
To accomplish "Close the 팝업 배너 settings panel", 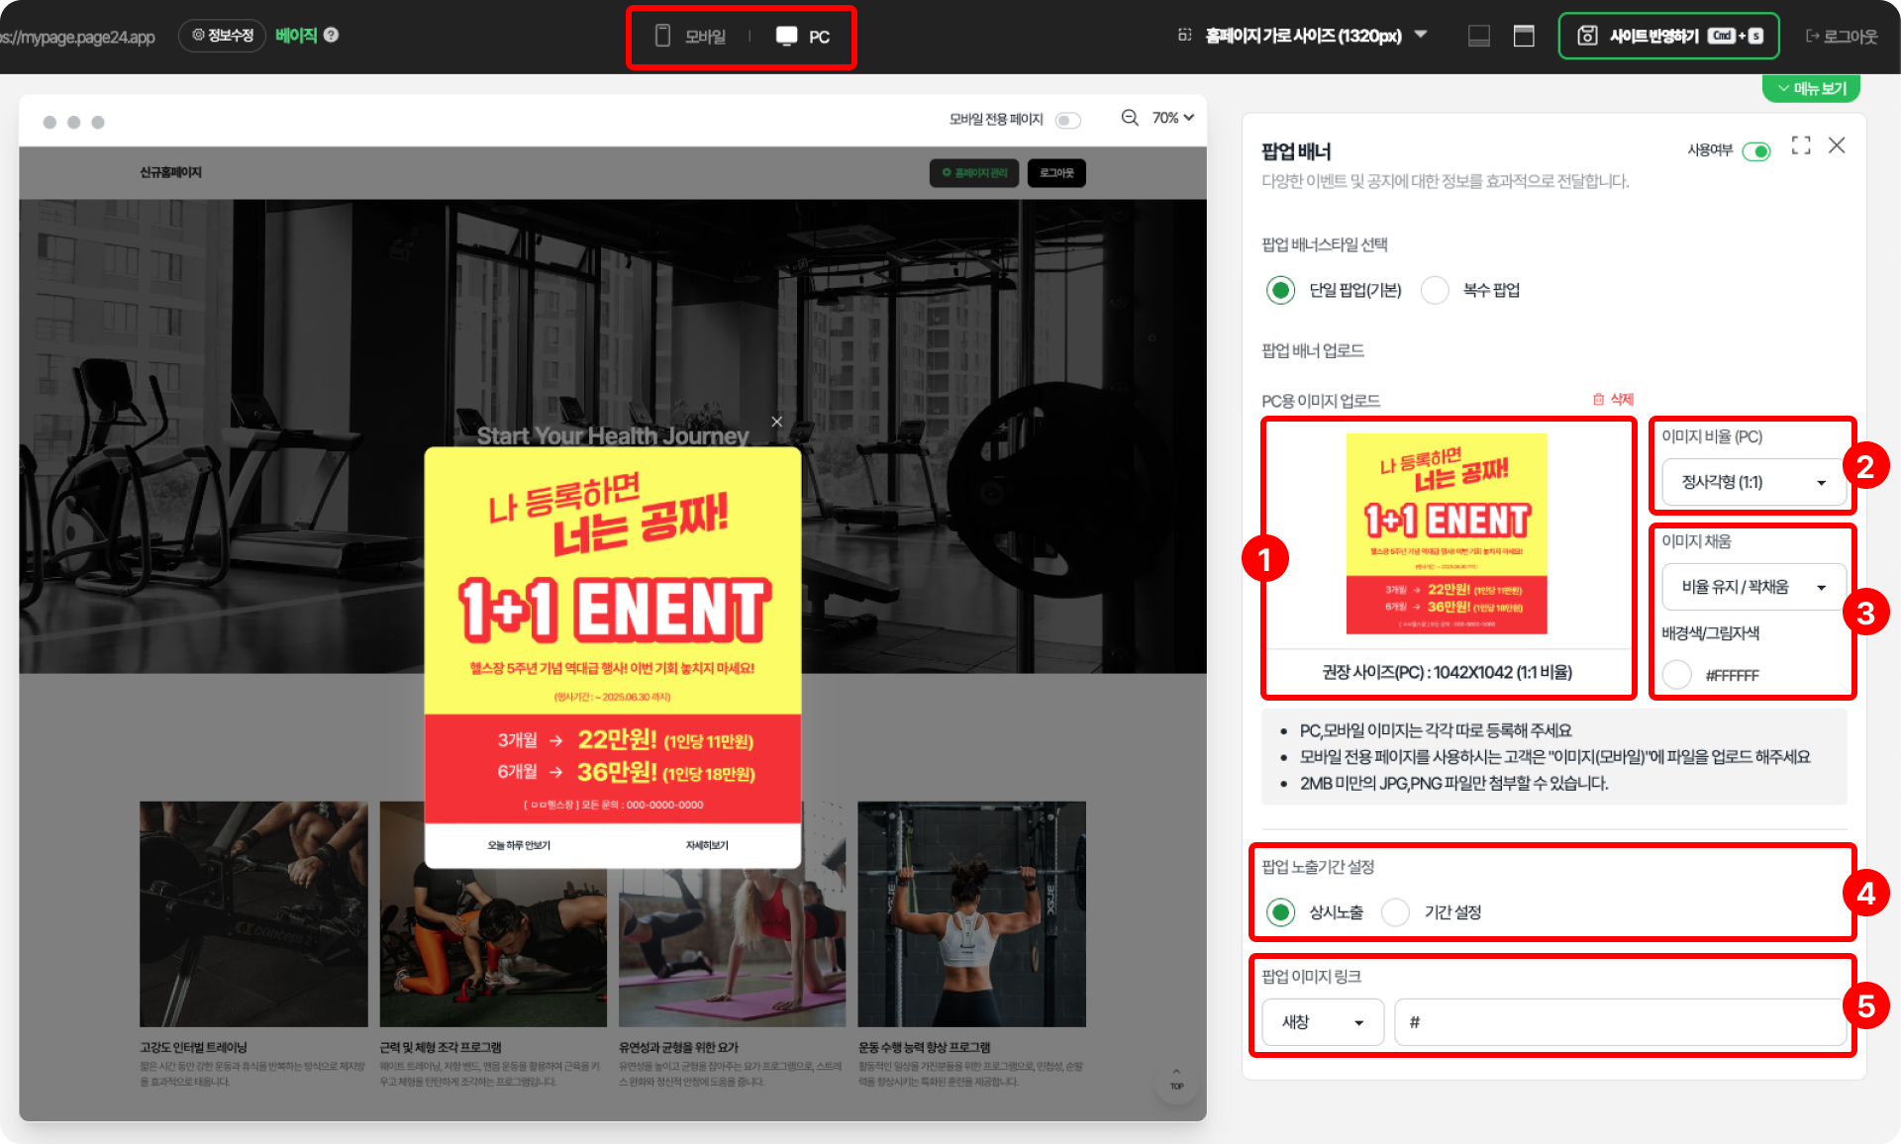I will point(1837,145).
